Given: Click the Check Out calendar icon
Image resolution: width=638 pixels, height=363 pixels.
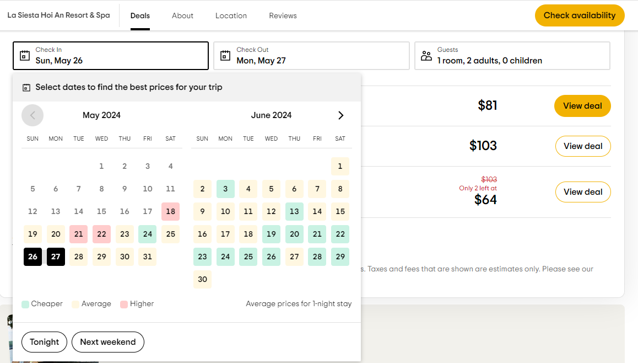Looking at the screenshot, I should [x=225, y=55].
